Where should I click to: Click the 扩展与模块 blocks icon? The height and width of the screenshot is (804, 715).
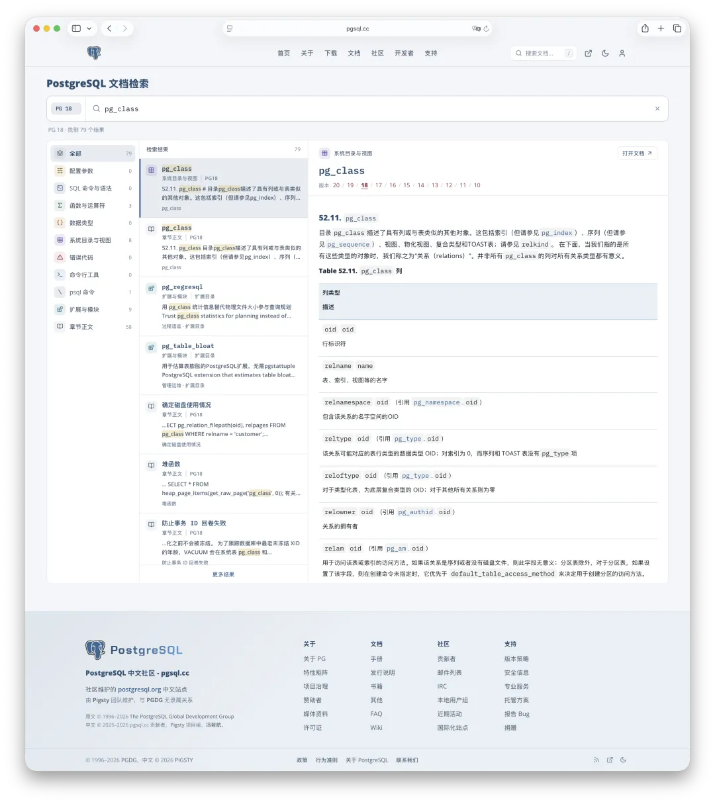[60, 309]
